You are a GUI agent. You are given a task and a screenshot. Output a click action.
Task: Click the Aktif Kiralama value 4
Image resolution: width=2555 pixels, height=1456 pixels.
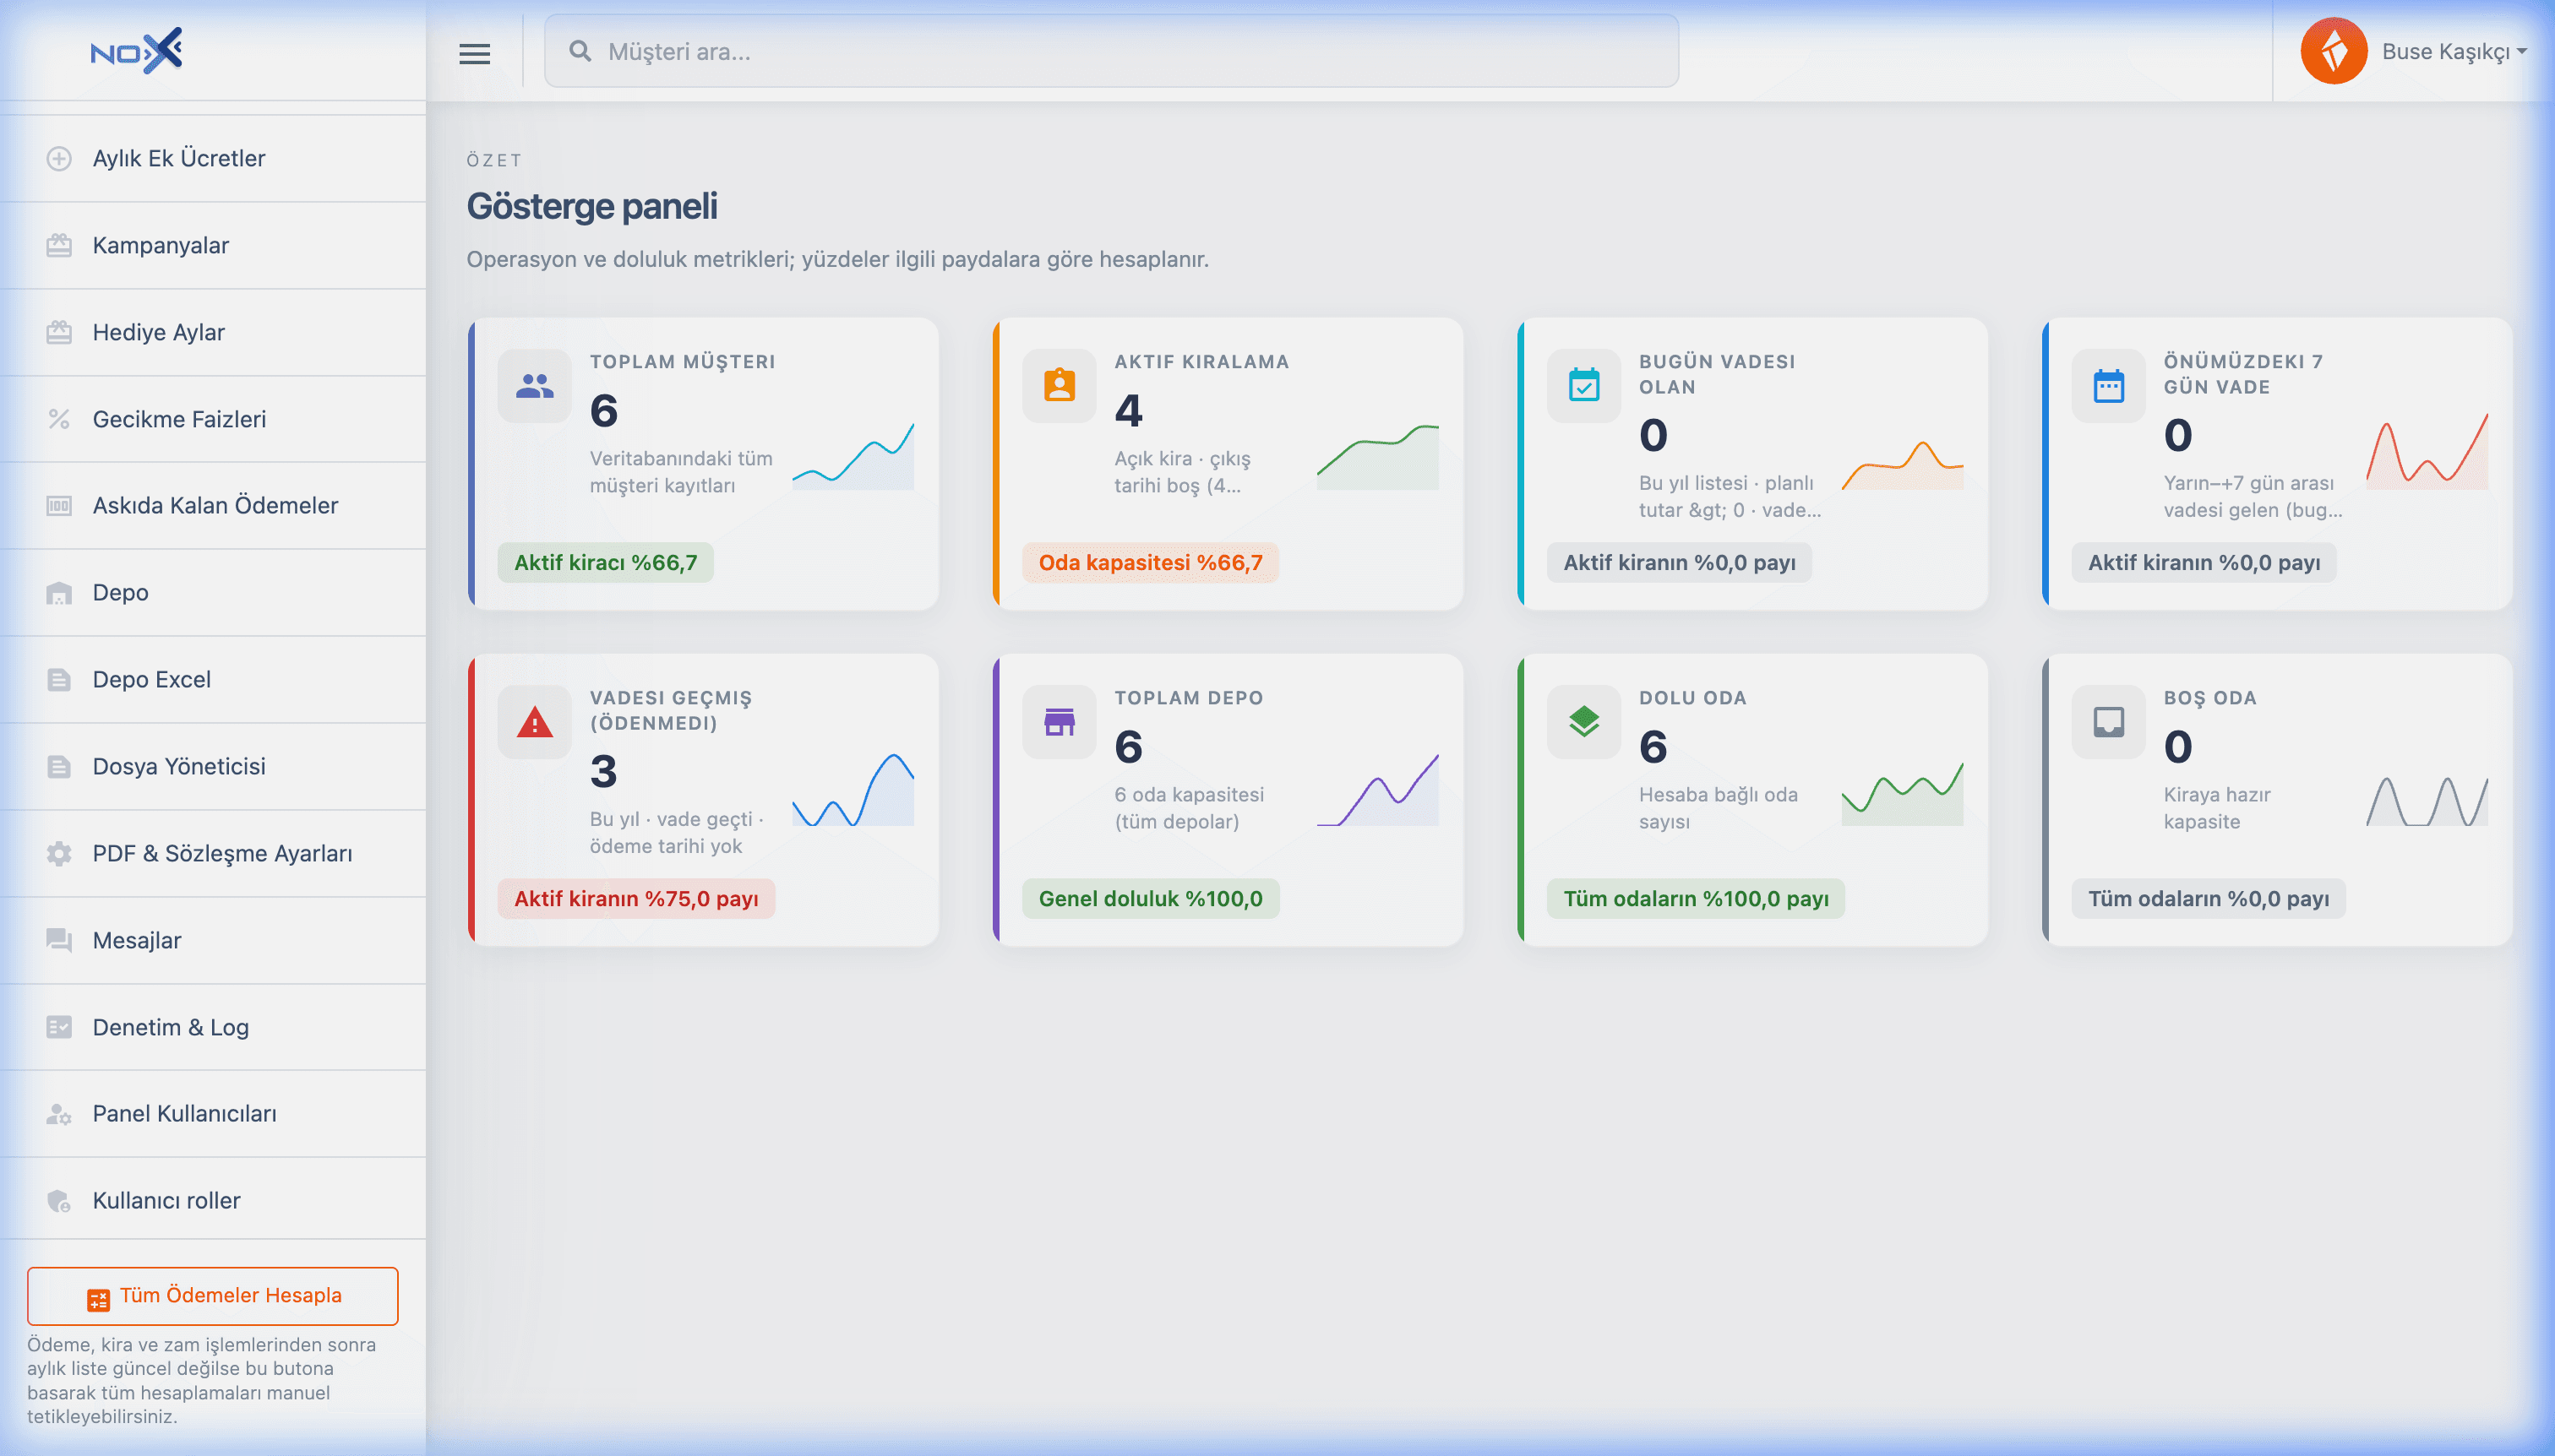click(1129, 410)
